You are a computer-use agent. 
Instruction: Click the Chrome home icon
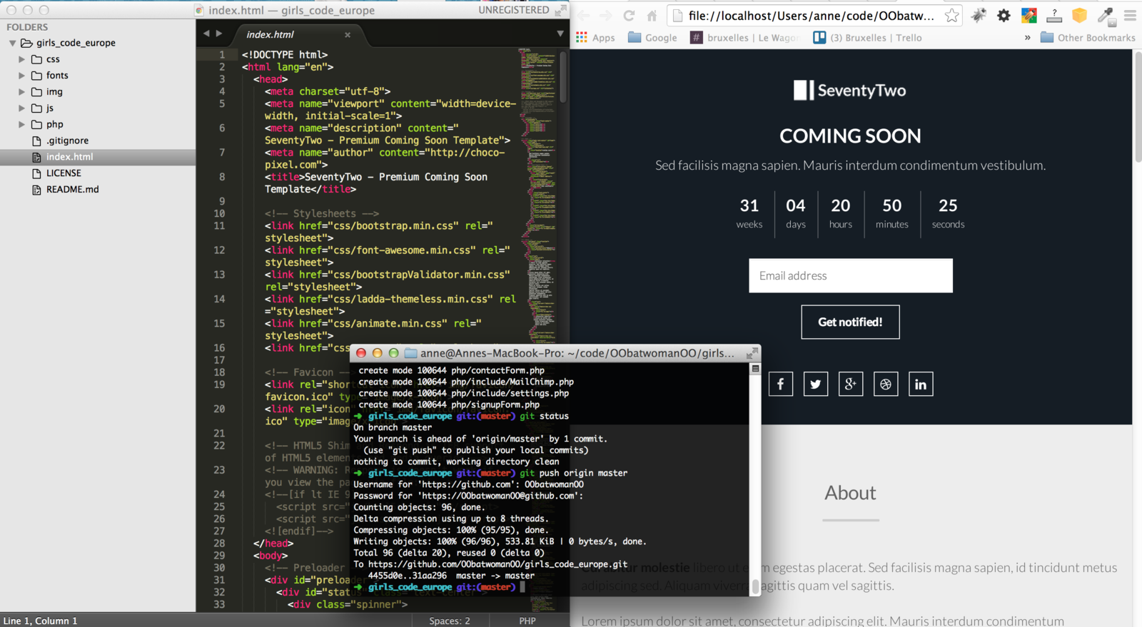[x=652, y=16]
